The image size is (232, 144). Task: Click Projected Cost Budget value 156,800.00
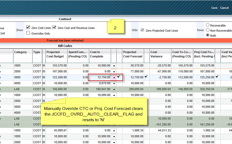(60, 89)
